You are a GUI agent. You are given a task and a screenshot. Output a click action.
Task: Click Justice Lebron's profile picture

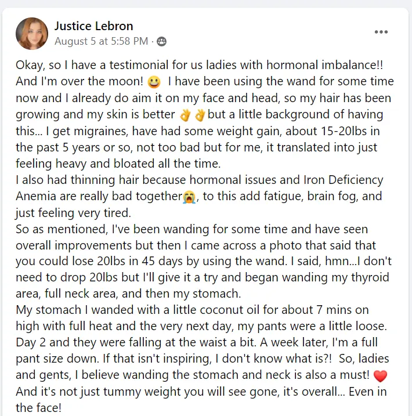(x=32, y=34)
